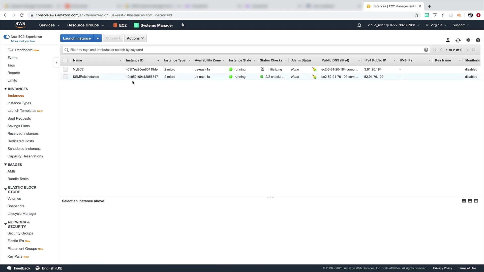Select the SSMRoleInstance row checkbox

pos(66,77)
